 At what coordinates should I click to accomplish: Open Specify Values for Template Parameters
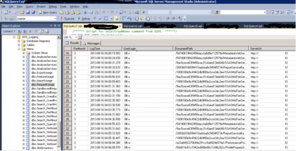coord(180,18)
